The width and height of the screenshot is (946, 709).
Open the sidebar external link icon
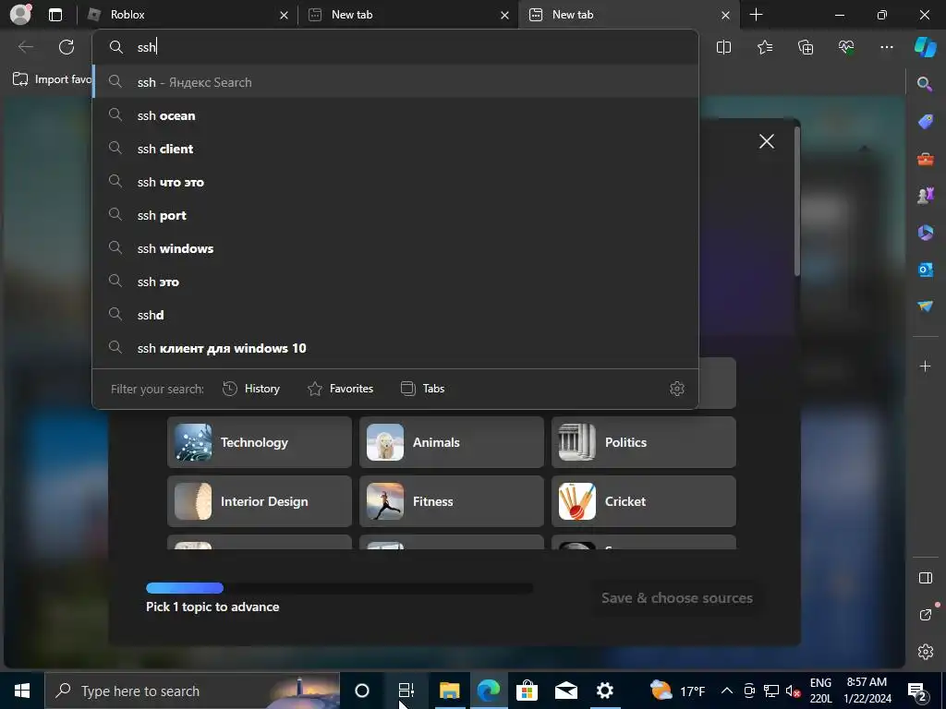(925, 614)
